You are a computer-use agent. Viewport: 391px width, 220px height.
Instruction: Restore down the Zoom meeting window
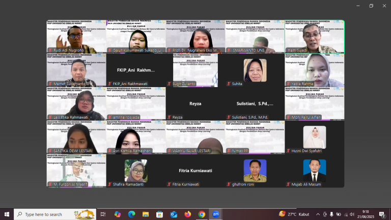pyautogui.click(x=371, y=6)
